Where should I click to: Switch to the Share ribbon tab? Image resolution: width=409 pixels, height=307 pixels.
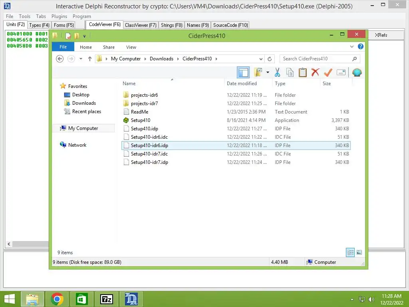(109, 47)
